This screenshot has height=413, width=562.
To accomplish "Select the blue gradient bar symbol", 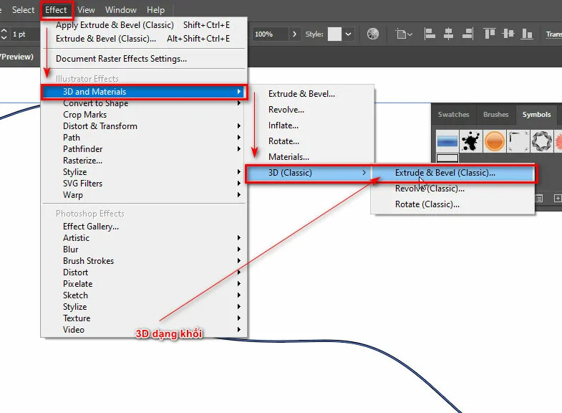I will 447,141.
